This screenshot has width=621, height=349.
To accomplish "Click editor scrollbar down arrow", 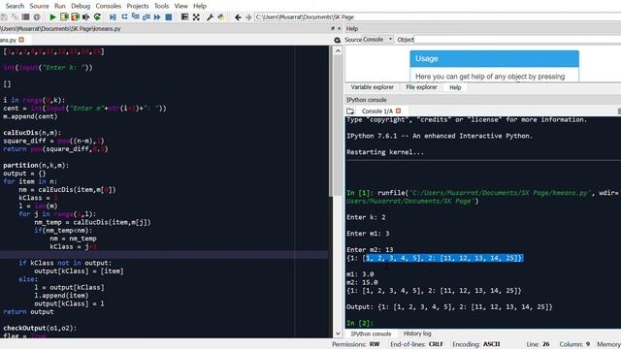I will [x=338, y=333].
